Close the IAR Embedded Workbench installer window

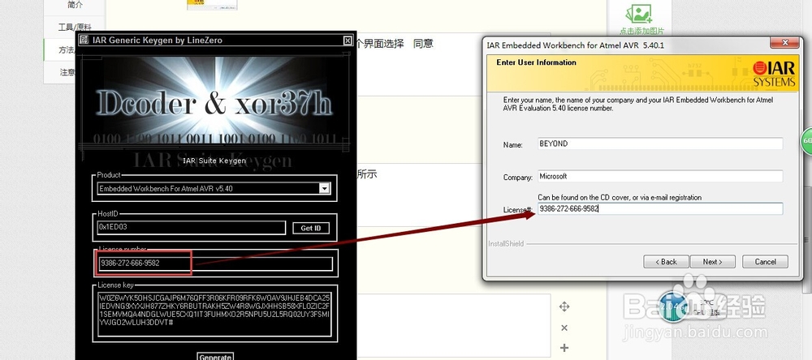click(785, 42)
